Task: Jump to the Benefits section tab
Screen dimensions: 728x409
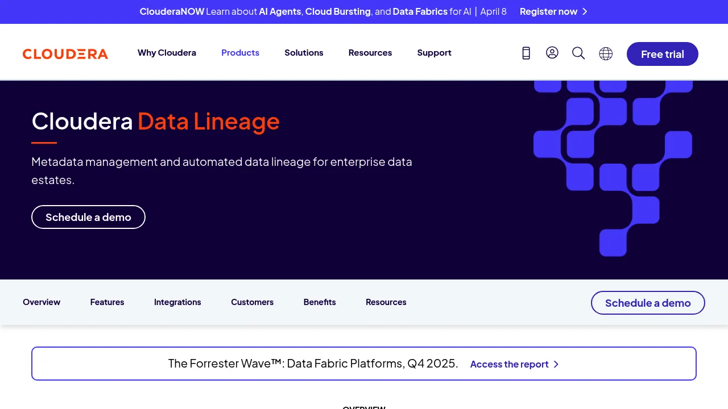Action: (x=320, y=302)
